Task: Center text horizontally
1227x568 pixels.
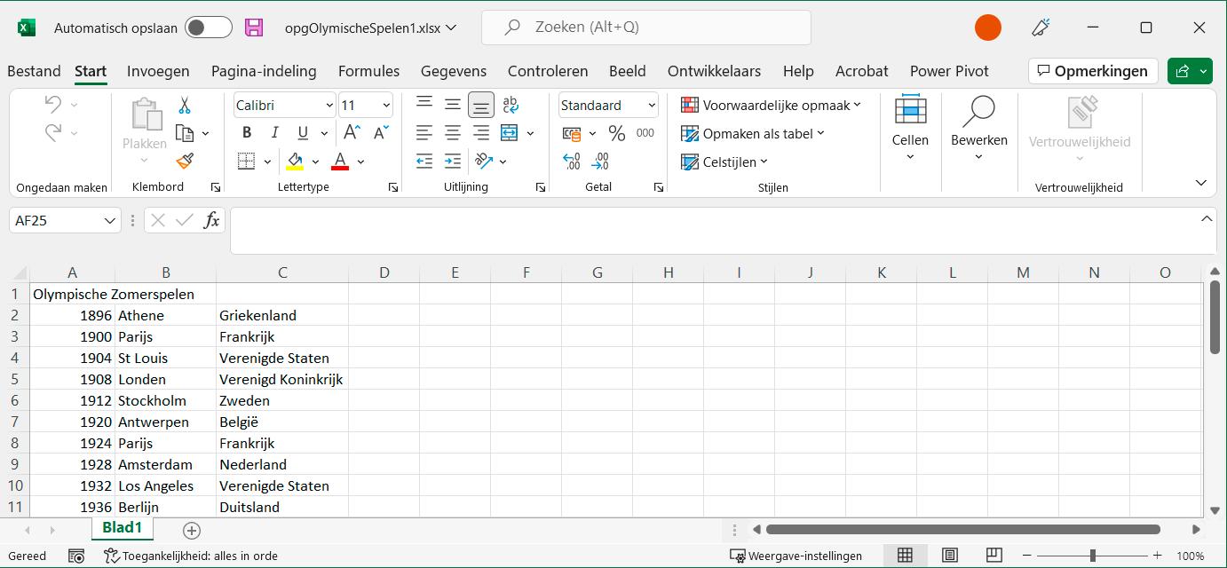Action: click(x=453, y=133)
